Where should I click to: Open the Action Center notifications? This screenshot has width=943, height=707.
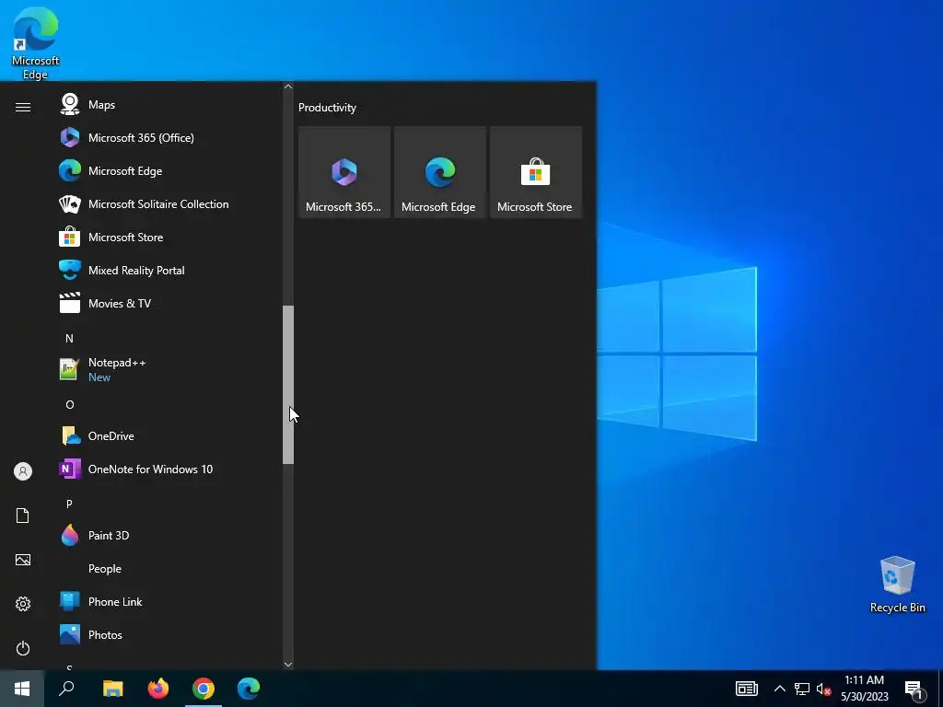[914, 689]
